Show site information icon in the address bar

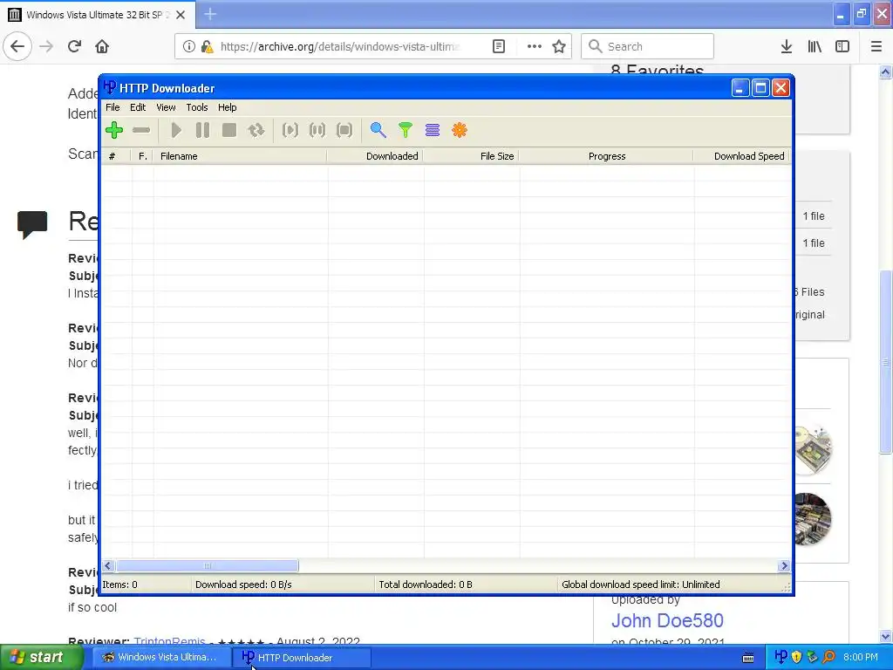pos(189,46)
